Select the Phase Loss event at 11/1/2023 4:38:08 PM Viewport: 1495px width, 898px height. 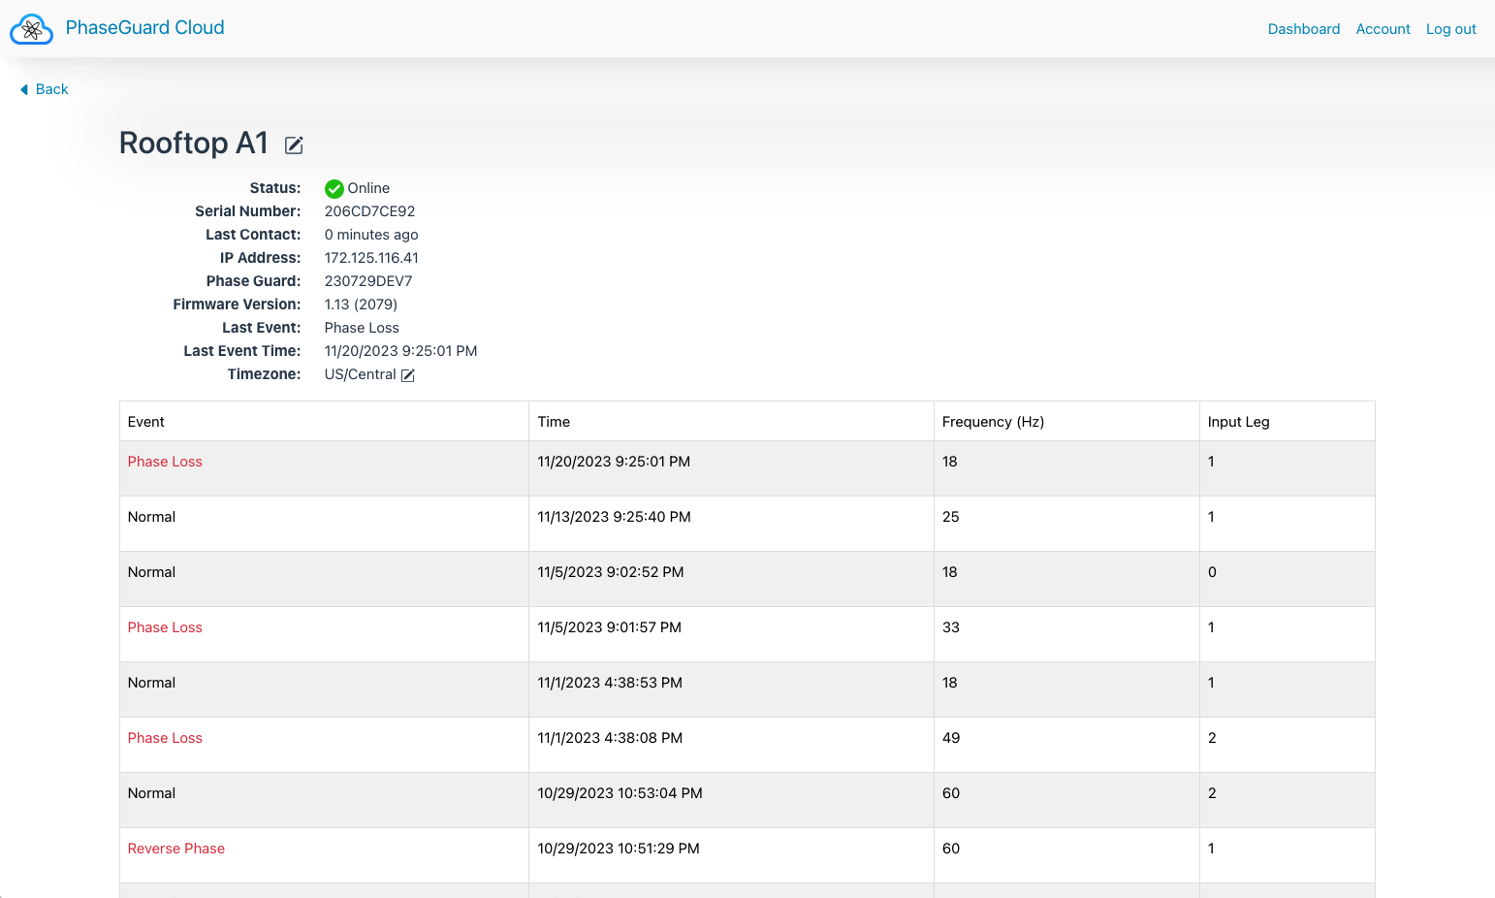tap(165, 738)
